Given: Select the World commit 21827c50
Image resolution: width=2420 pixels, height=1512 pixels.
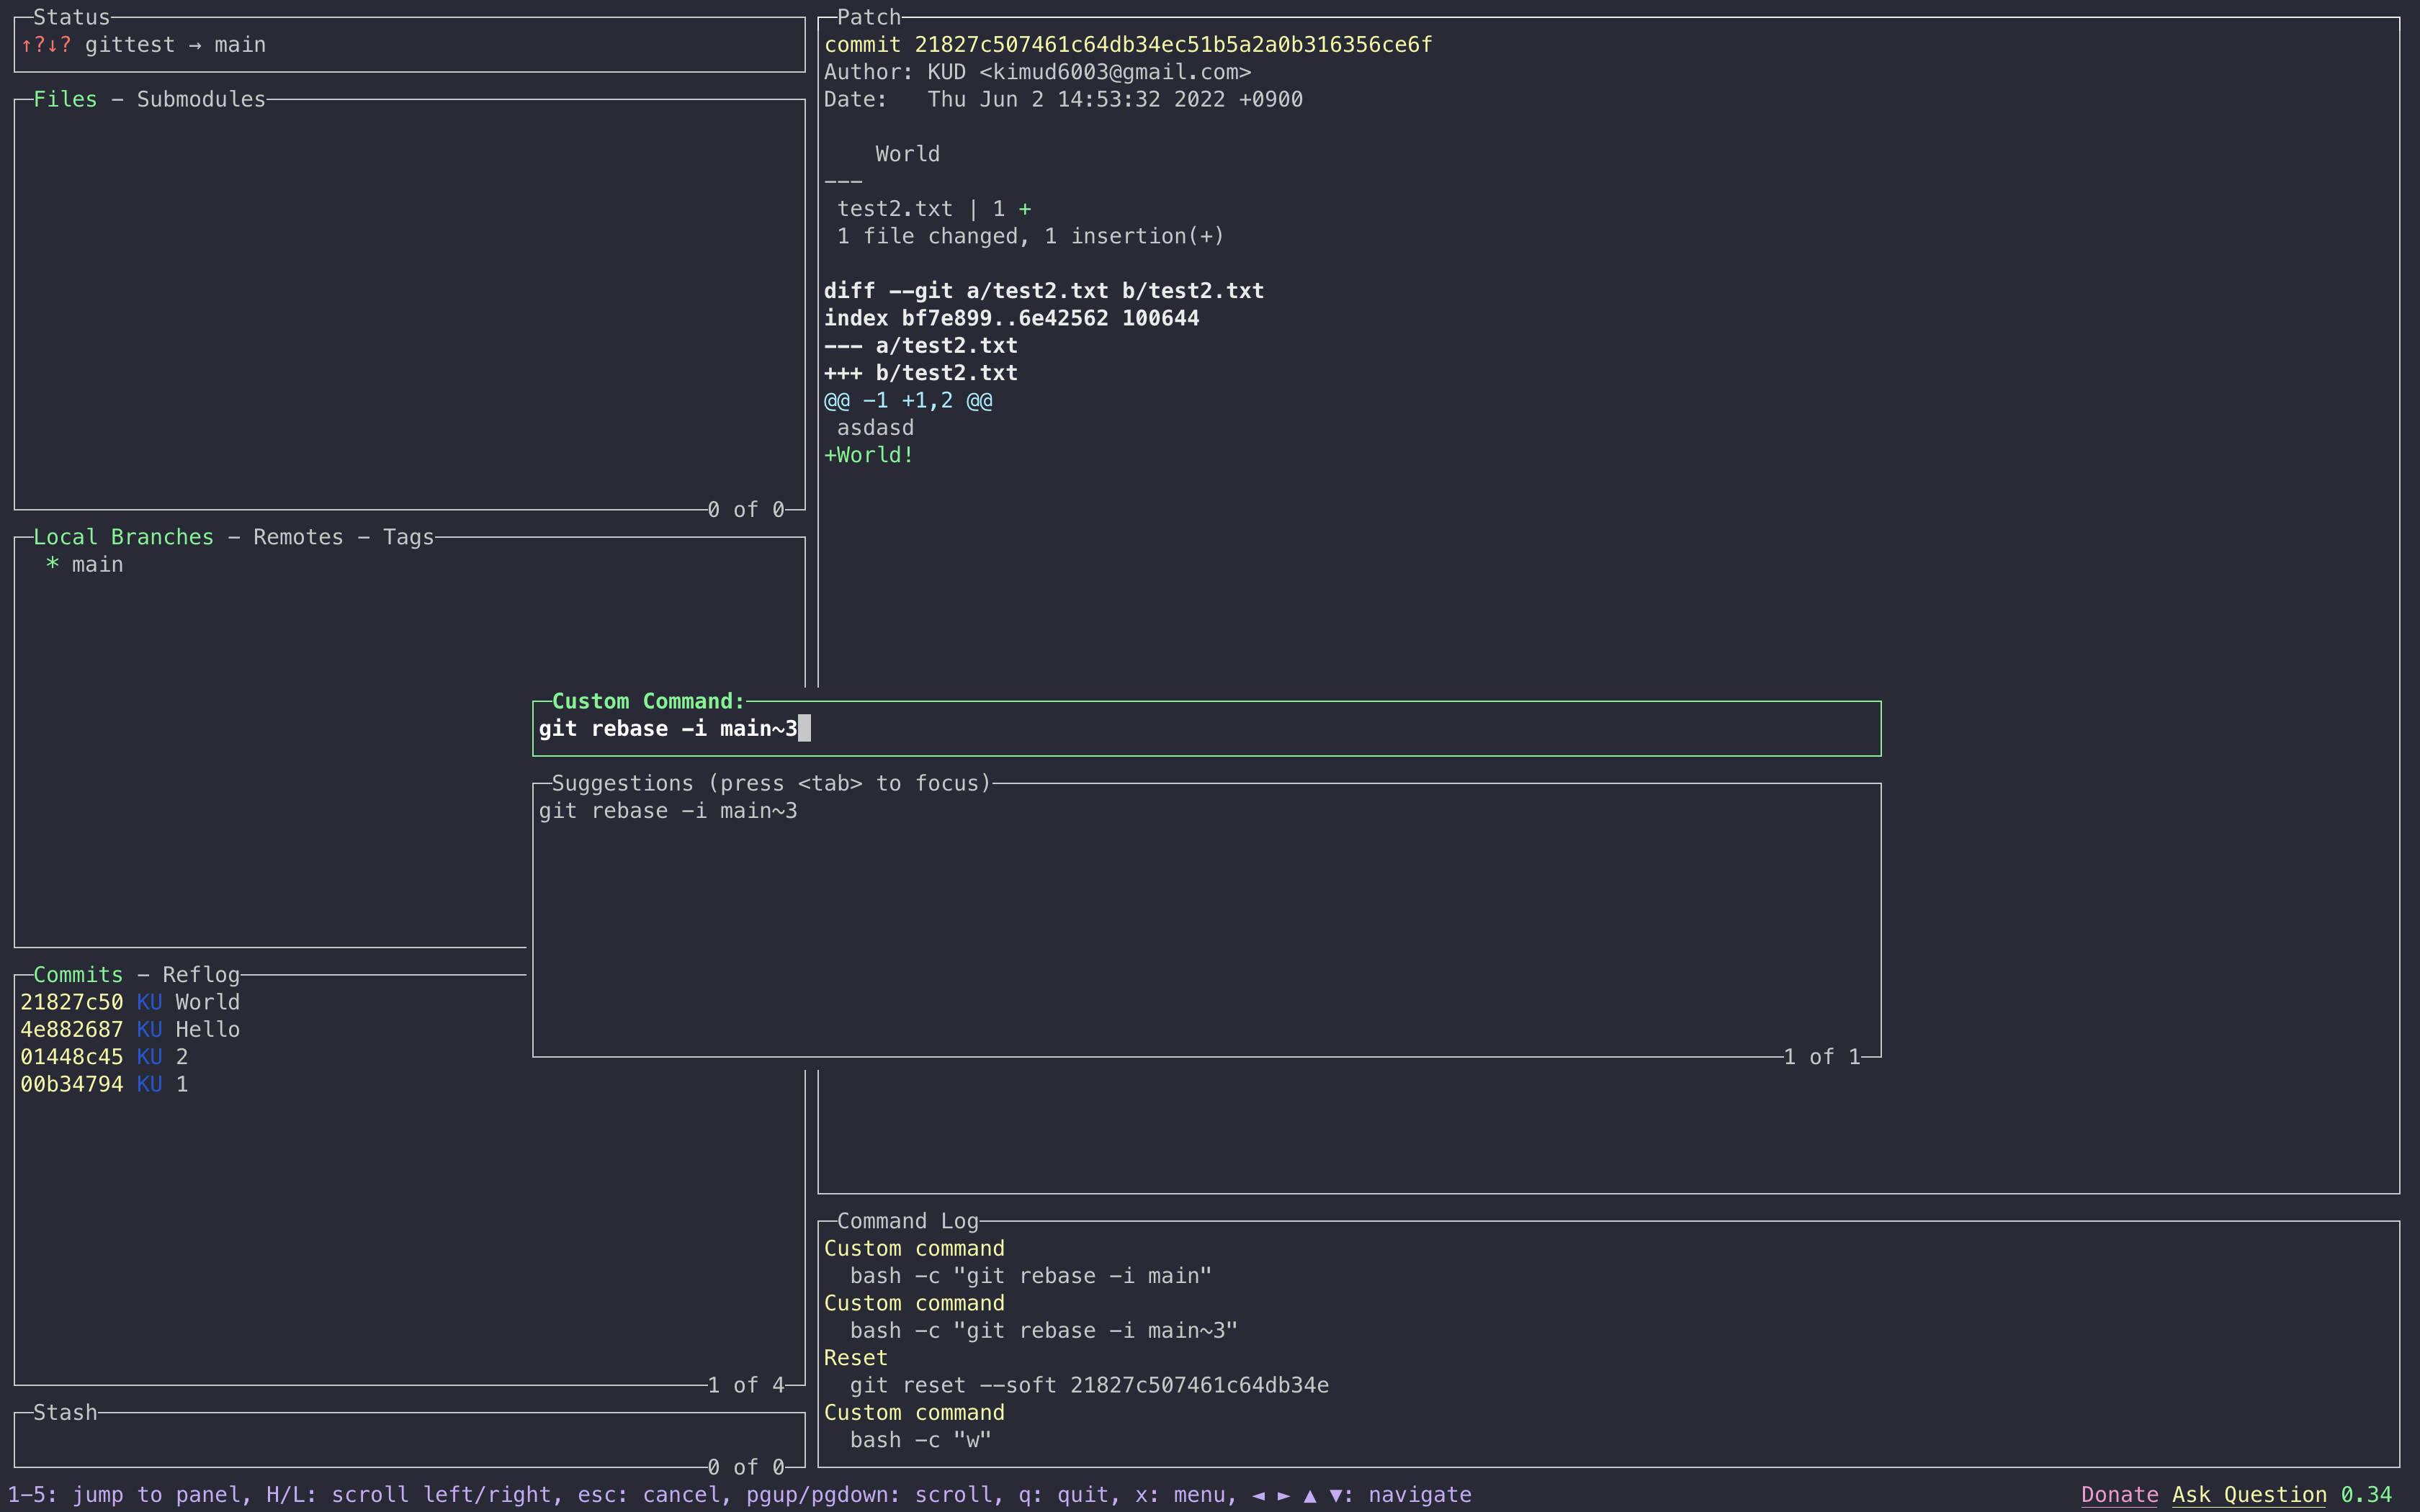Looking at the screenshot, I should coord(130,1002).
